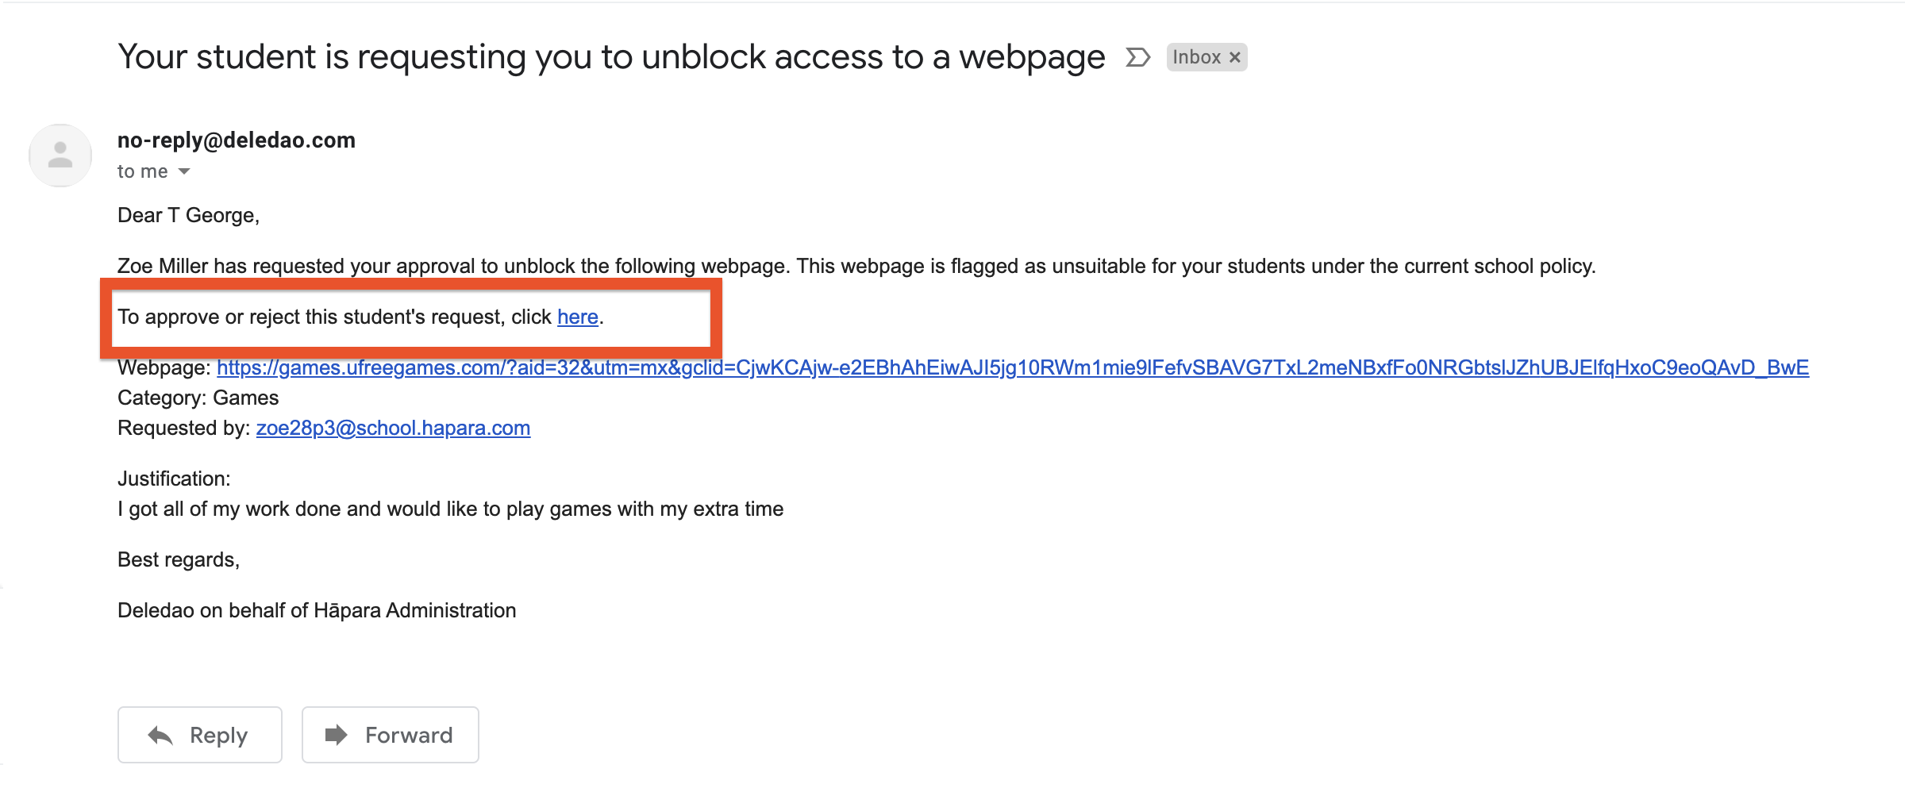Click the "to me" recipient text
Viewport: 1905px width, 811px height.
click(143, 171)
